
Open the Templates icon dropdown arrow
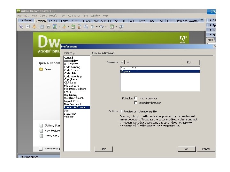pos(116,27)
